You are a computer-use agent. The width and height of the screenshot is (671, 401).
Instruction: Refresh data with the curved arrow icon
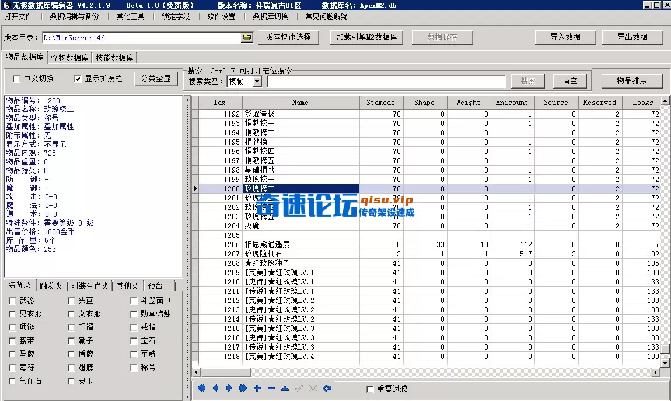[x=327, y=388]
